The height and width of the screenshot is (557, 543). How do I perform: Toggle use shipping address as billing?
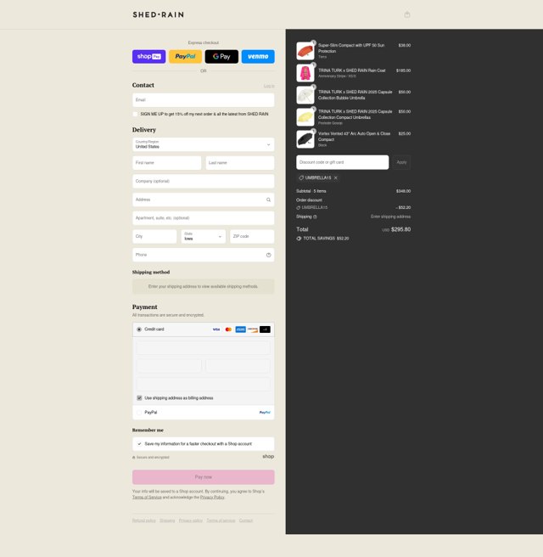[139, 398]
